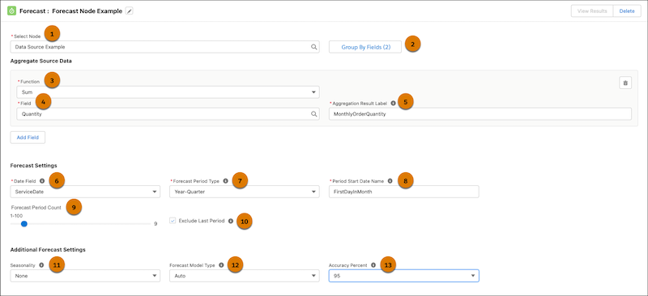Viewport: 648px width, 296px height.
Task: Edit the forecast name with pencil icon
Action: (130, 11)
